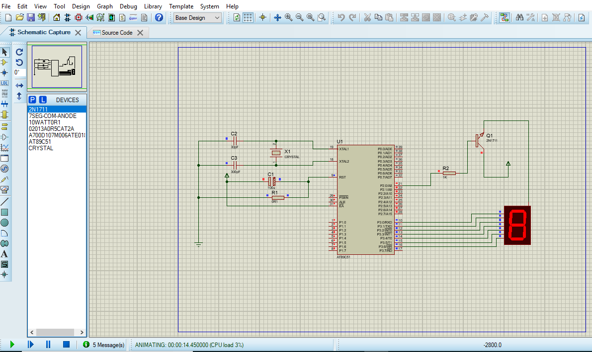Enable real-time snap with the crosshair toolbar icon
Viewport: 592px width, 352px height.
[262, 17]
